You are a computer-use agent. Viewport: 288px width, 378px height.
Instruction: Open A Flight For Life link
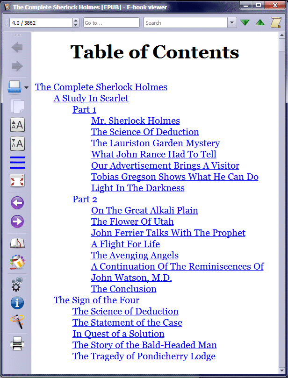tap(125, 244)
